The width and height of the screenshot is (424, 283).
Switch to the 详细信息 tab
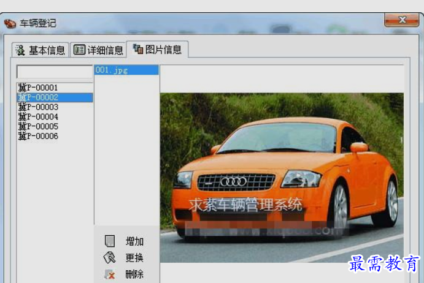point(98,50)
